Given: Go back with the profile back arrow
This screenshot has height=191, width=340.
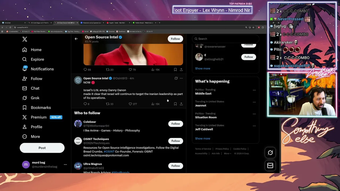Looking at the screenshot, I should click(76, 39).
